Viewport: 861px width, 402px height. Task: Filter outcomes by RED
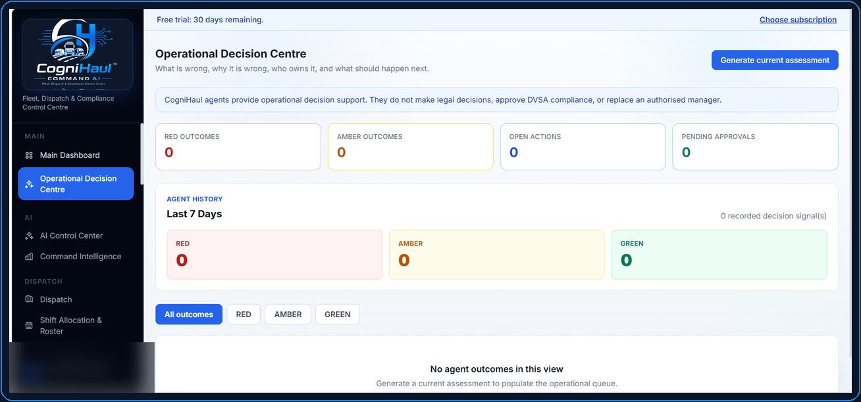pyautogui.click(x=244, y=314)
